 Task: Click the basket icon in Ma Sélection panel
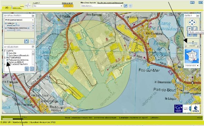[x=27, y=69]
